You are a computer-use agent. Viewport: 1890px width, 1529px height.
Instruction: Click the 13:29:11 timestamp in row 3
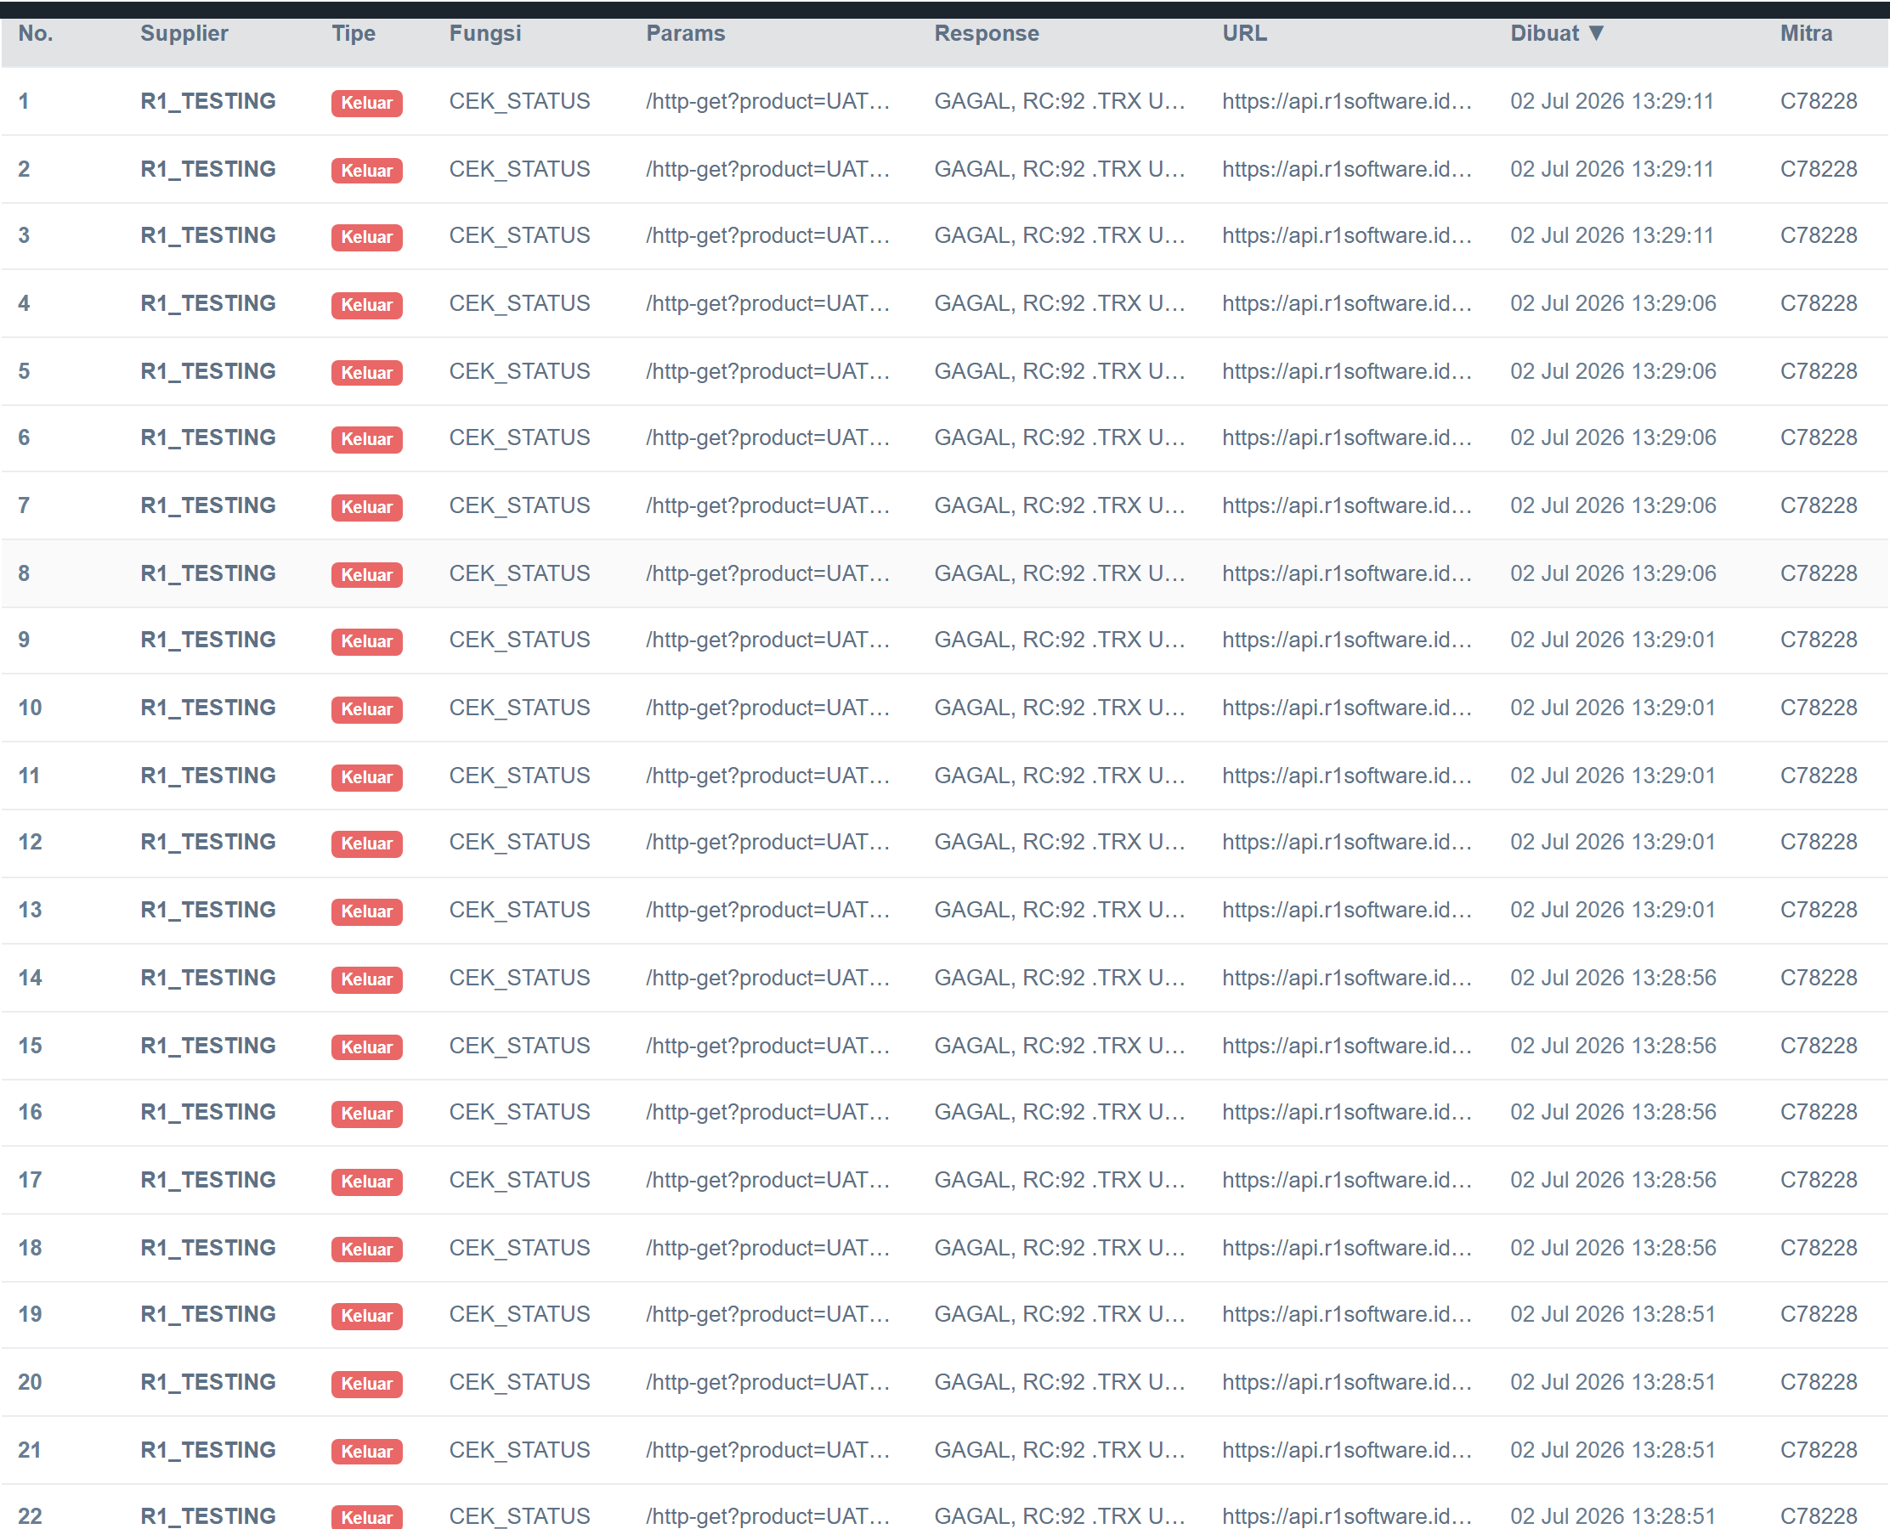pos(1611,236)
